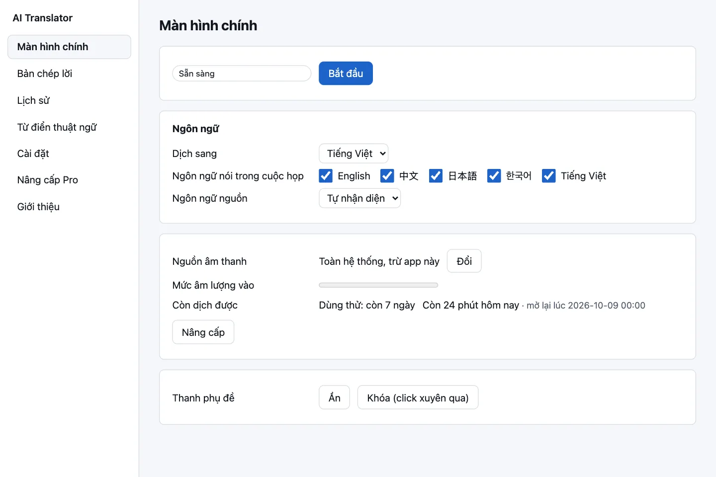Click Ẩn to hide subtitle bar

[x=334, y=397]
